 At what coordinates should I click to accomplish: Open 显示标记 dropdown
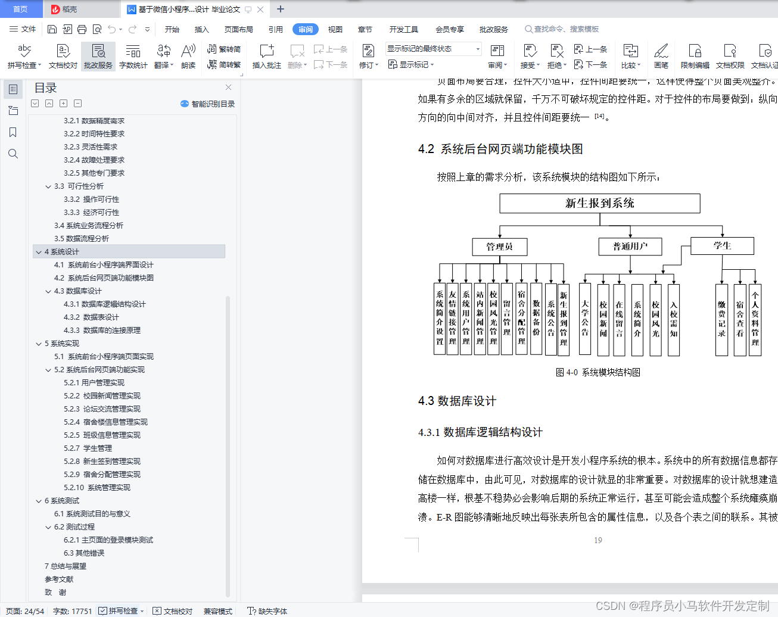(411, 64)
